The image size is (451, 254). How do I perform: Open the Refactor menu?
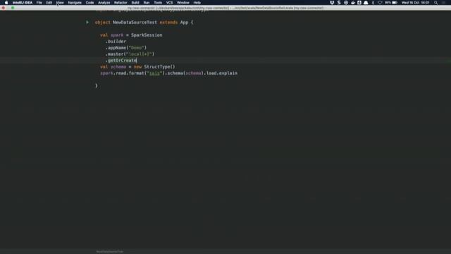click(121, 3)
